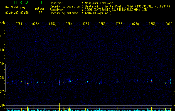Click the 0756 time marker
This screenshot has width=175, height=111.
coord(102,24)
